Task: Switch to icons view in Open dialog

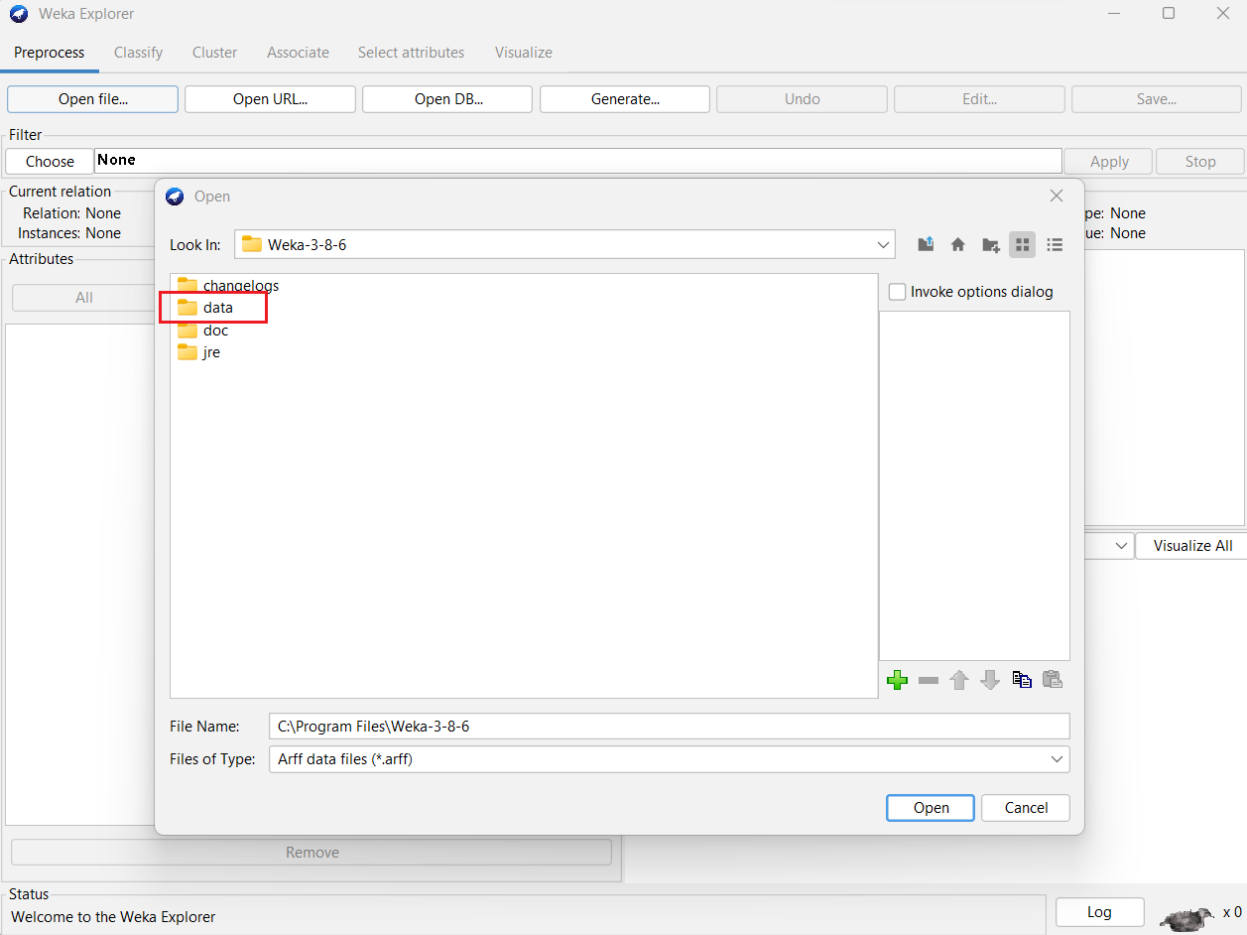Action: tap(1023, 244)
